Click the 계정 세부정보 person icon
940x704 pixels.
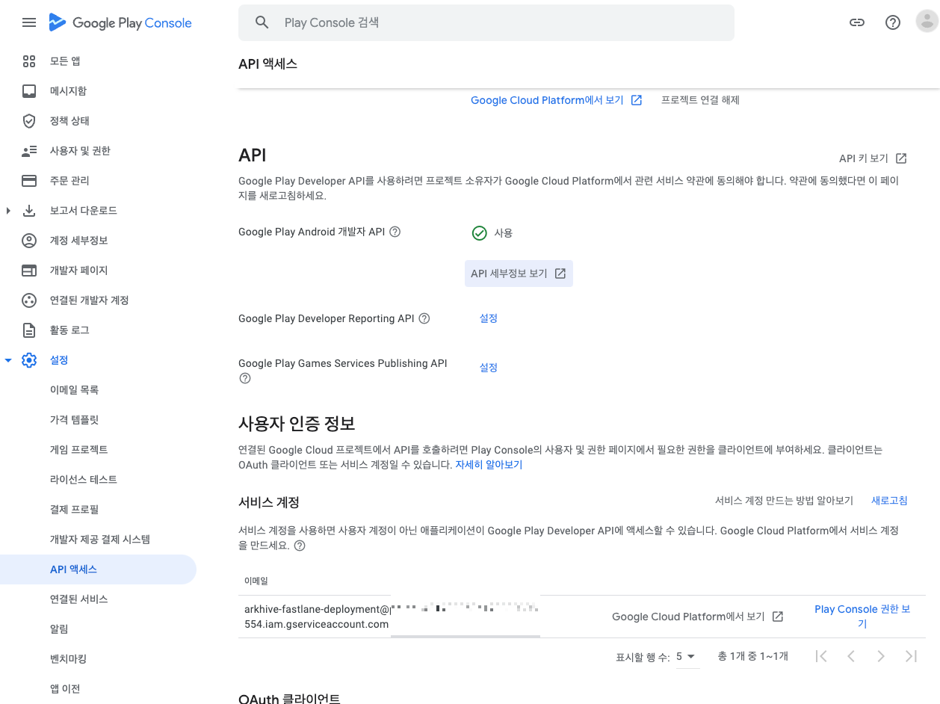tap(29, 241)
